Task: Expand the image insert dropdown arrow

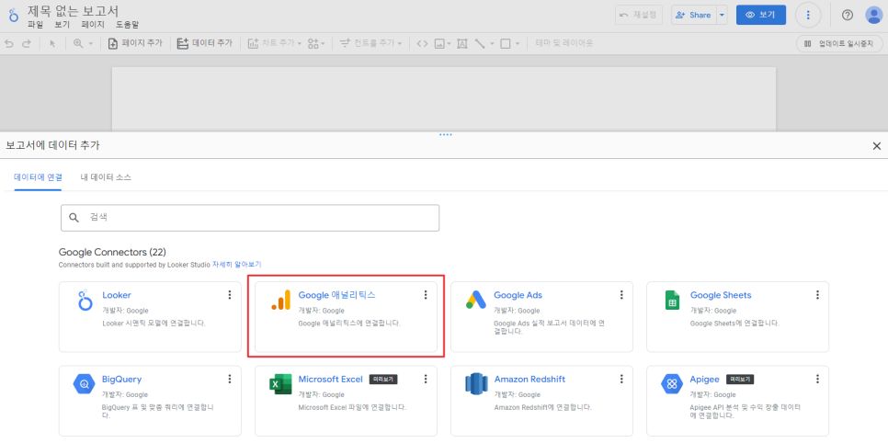Action: [x=450, y=43]
